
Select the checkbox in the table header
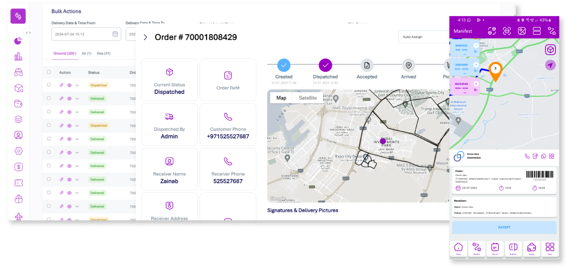point(48,72)
